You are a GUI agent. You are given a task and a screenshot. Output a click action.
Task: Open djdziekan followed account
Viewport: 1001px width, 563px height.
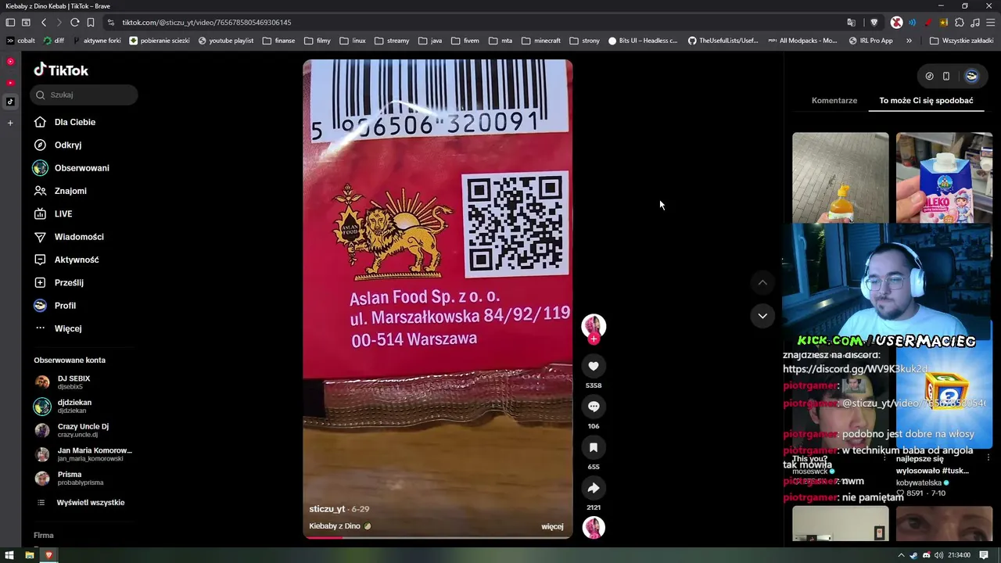tap(74, 406)
